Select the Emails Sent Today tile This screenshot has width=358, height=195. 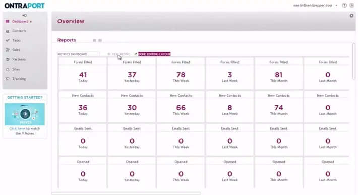83,140
